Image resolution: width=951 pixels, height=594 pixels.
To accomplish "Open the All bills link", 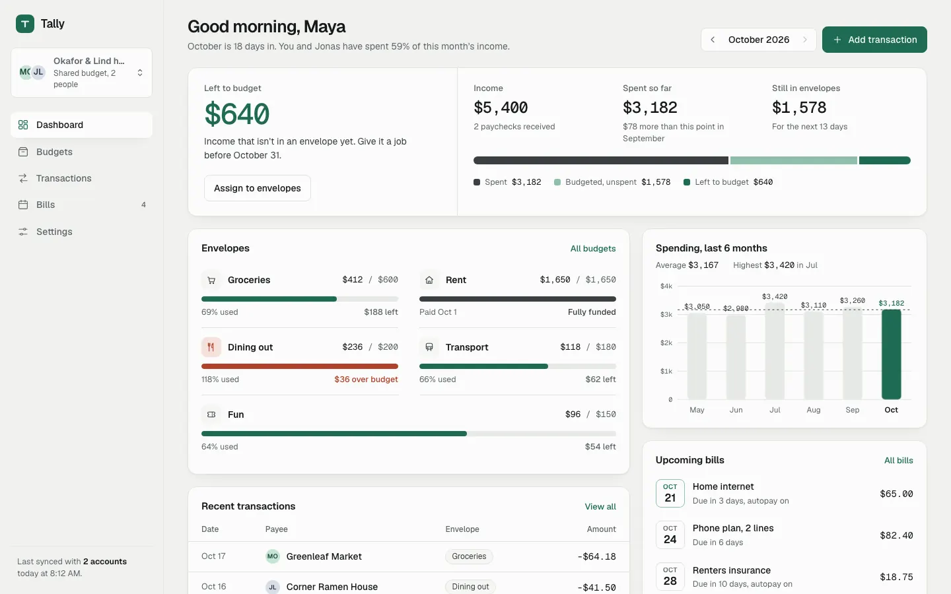I will point(899,461).
